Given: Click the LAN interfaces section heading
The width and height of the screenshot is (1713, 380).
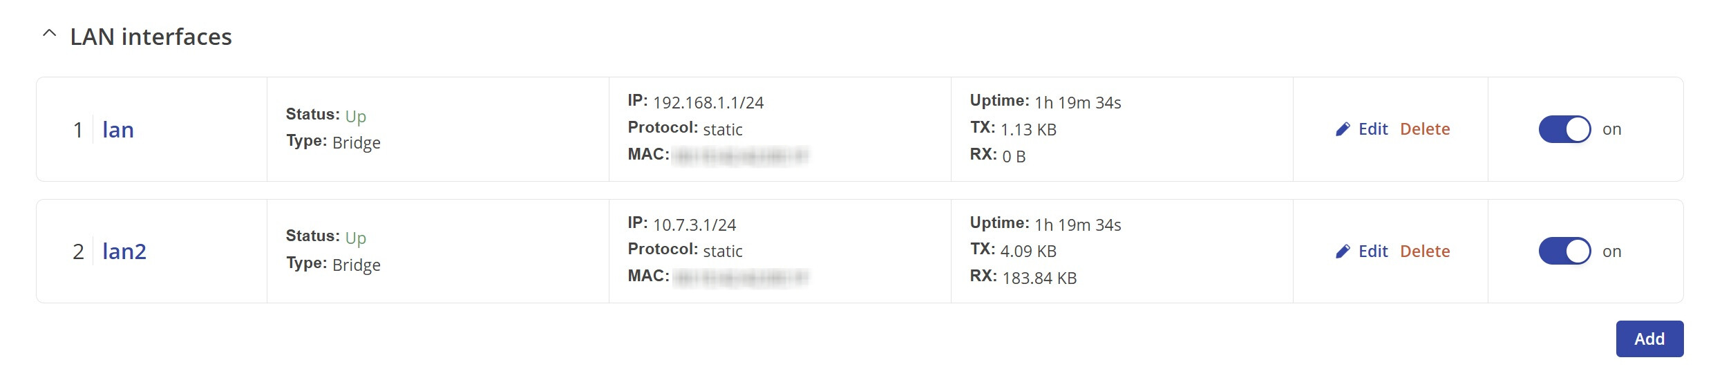Looking at the screenshot, I should [x=151, y=37].
